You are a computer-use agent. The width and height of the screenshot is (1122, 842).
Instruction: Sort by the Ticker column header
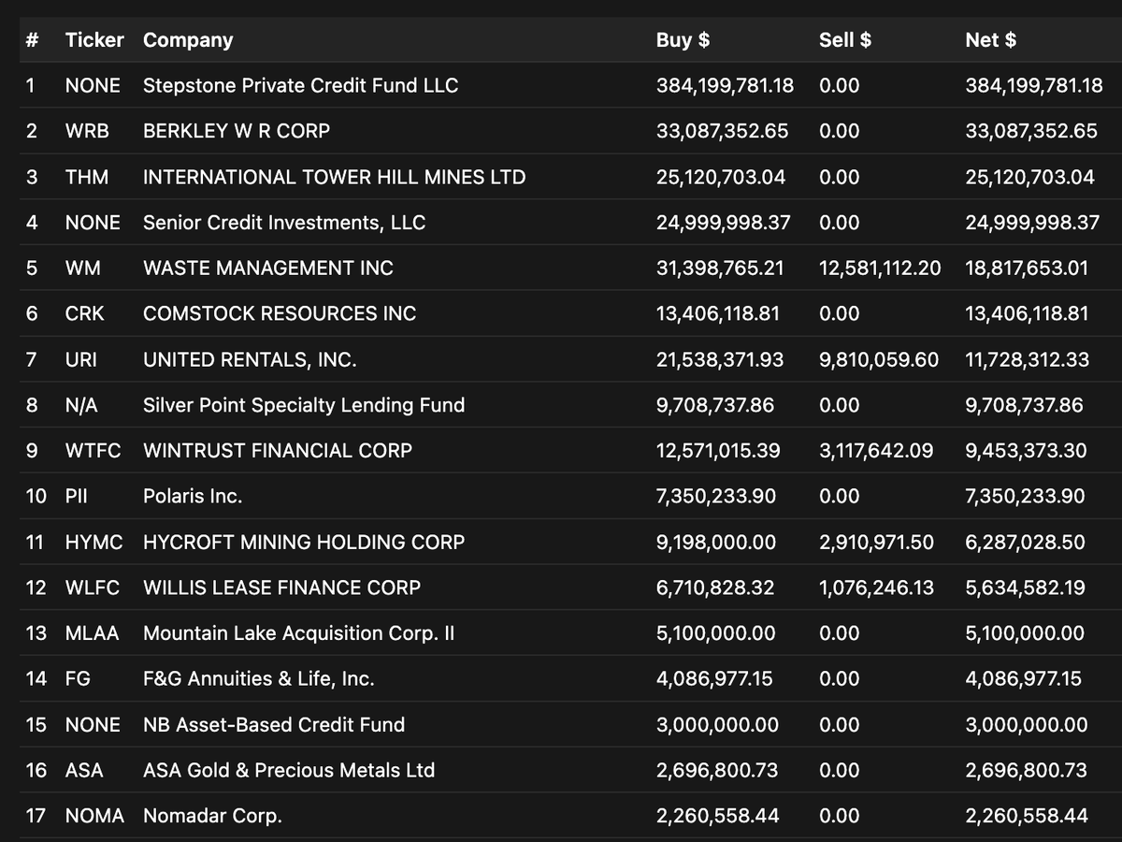(x=94, y=40)
